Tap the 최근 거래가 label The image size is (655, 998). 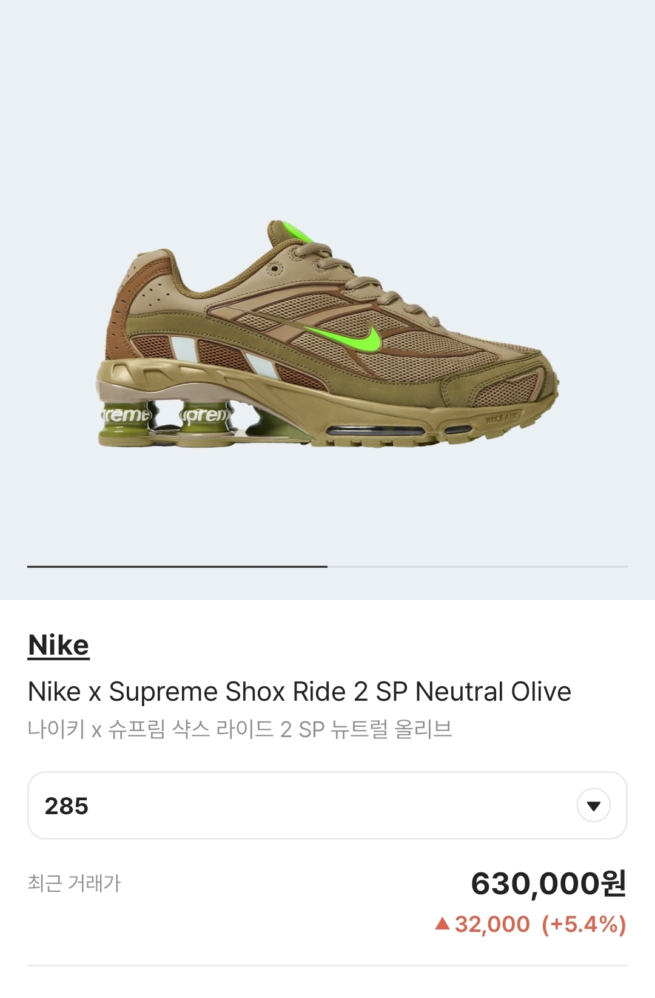click(74, 883)
